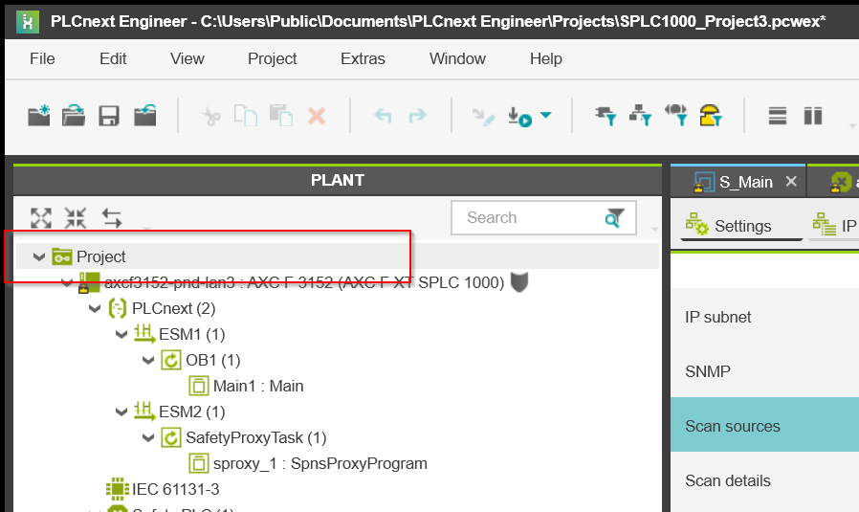This screenshot has height=512, width=859.
Task: Save project with floppy disk icon
Action: [109, 116]
